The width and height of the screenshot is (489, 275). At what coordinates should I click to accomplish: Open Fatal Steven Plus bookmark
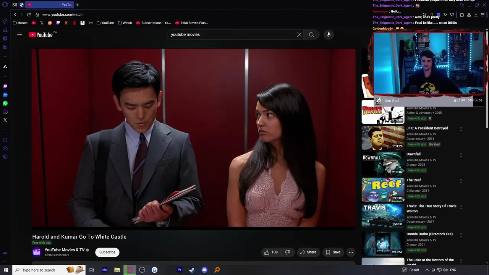click(x=191, y=23)
